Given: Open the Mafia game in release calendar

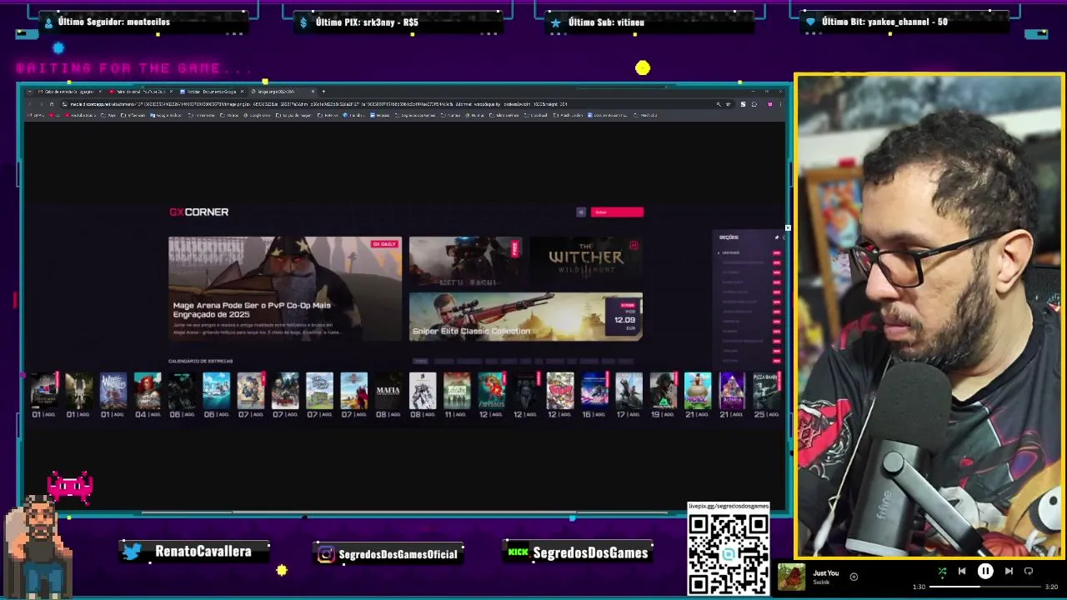Looking at the screenshot, I should pyautogui.click(x=388, y=391).
